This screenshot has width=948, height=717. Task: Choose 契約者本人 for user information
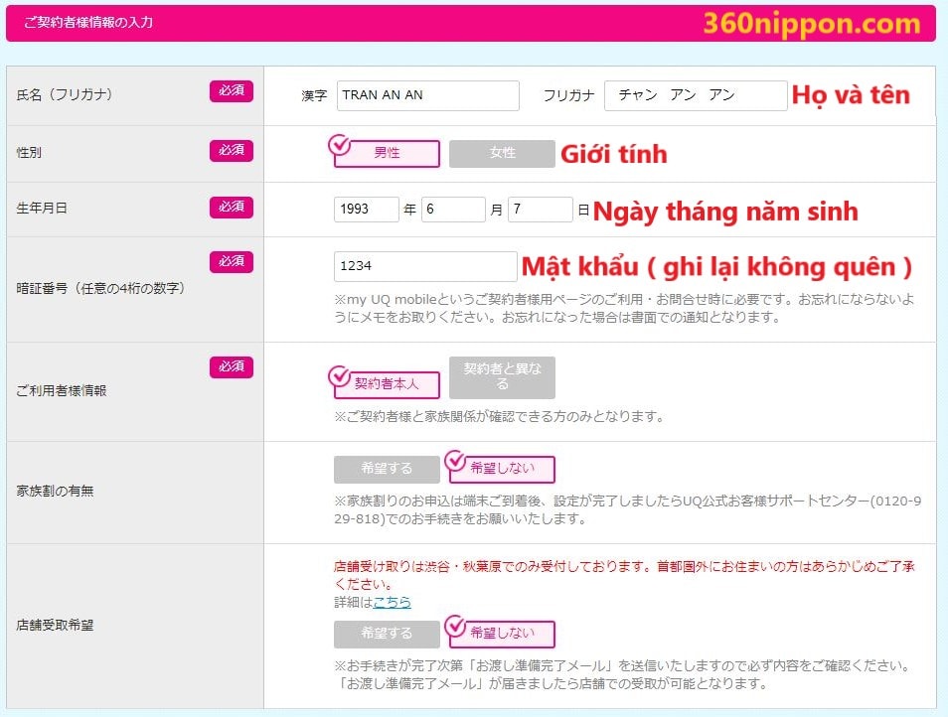(x=387, y=384)
